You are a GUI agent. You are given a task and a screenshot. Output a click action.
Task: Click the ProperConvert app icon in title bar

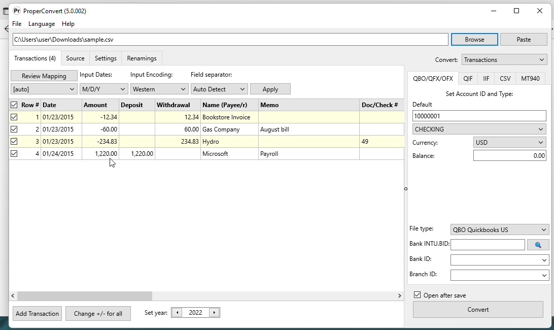click(x=17, y=11)
